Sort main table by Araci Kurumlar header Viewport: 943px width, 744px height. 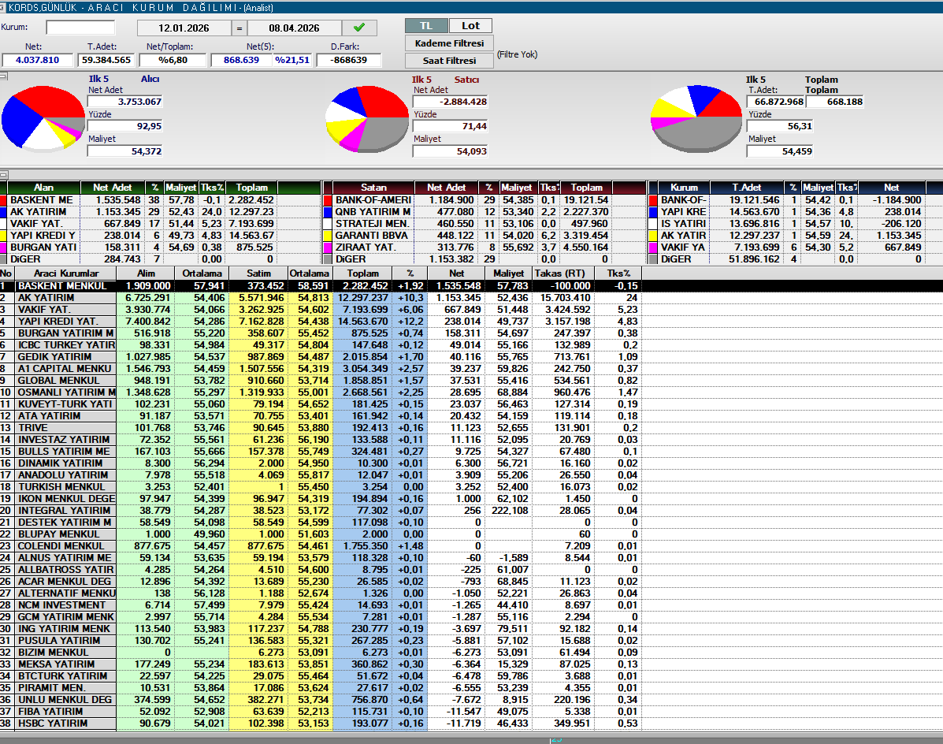click(x=65, y=273)
